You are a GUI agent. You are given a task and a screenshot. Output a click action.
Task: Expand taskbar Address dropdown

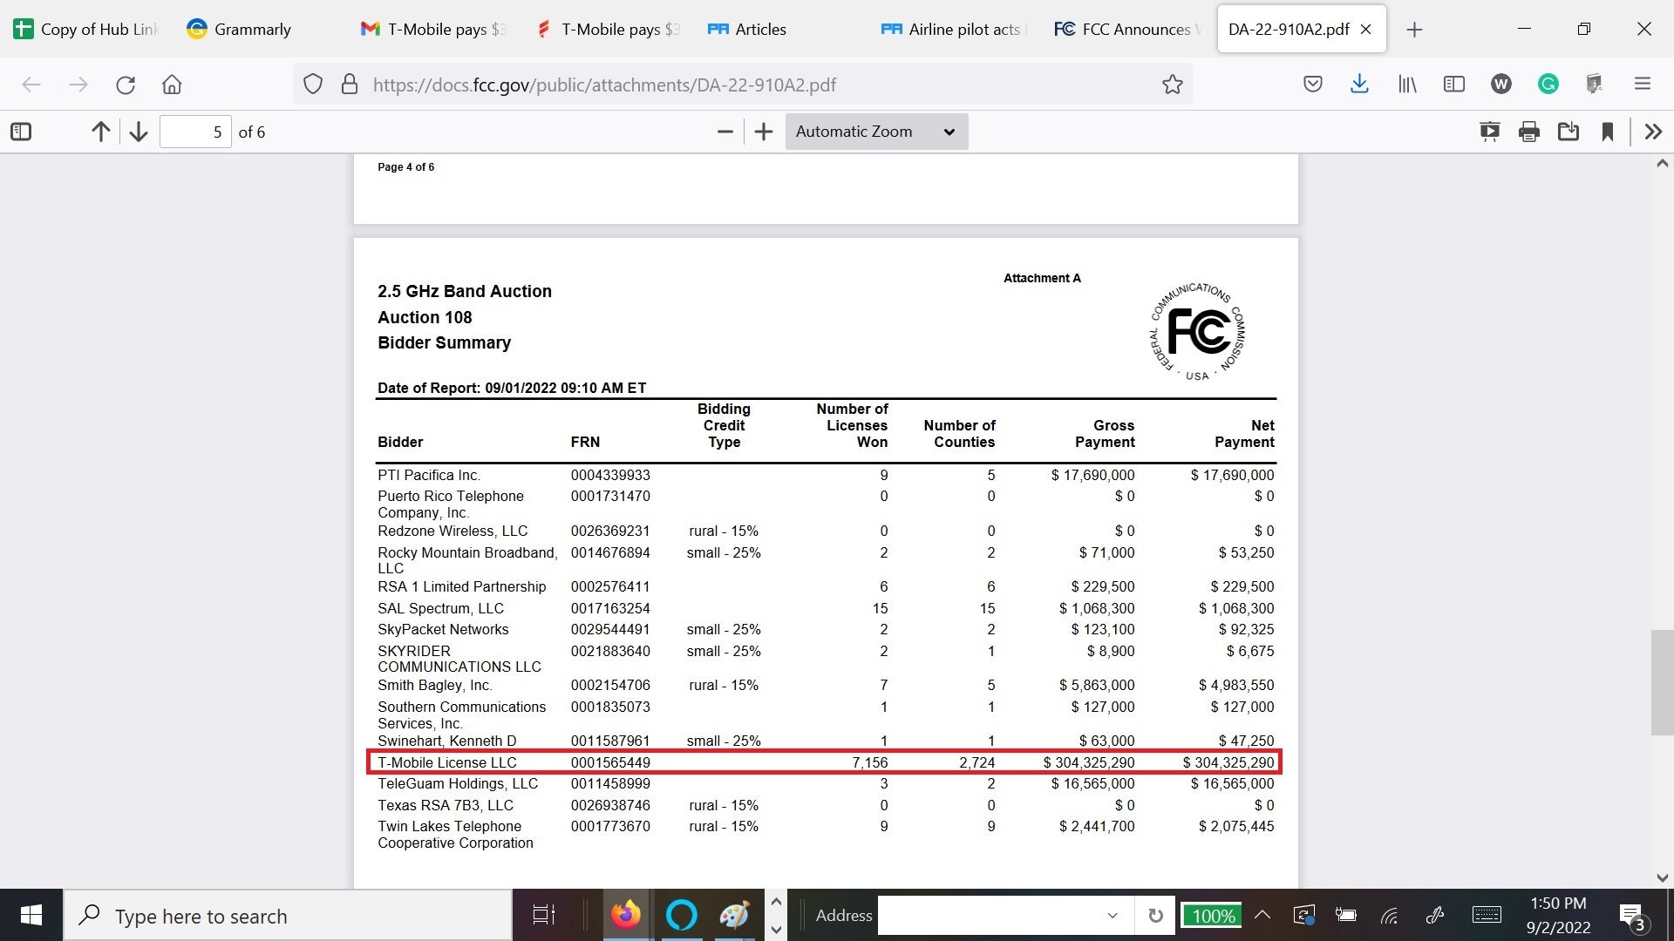[x=1113, y=915]
